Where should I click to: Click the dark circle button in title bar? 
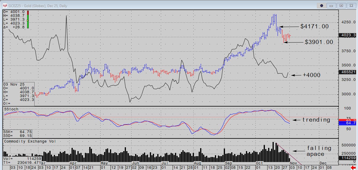322,5
